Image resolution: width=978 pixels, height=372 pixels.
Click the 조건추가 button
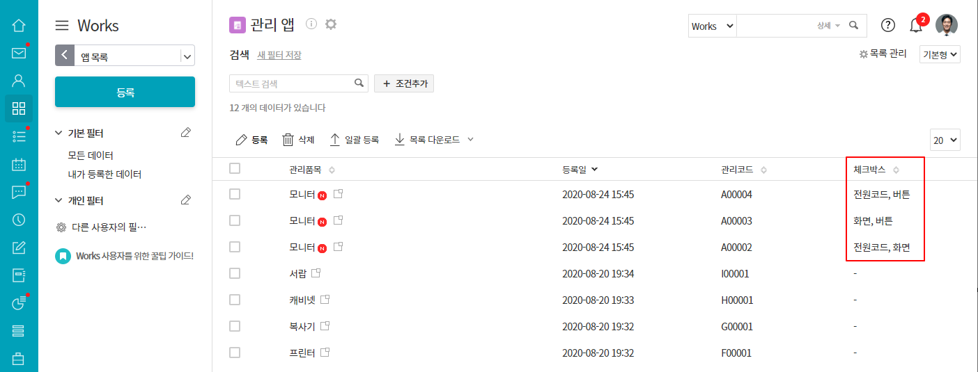point(404,83)
